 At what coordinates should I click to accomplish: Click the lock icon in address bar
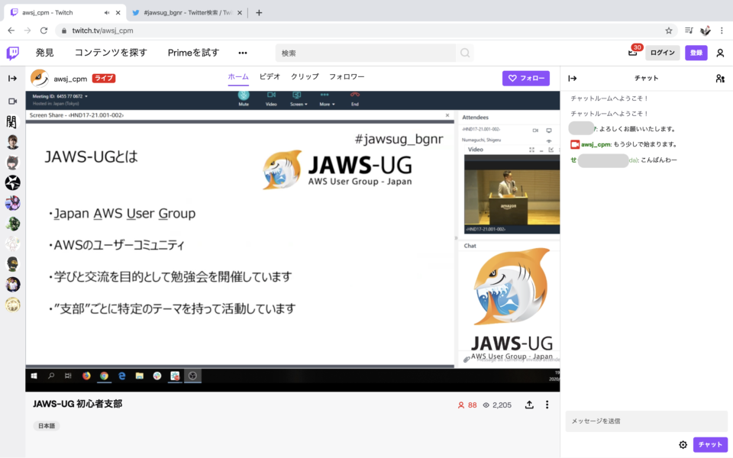64,31
